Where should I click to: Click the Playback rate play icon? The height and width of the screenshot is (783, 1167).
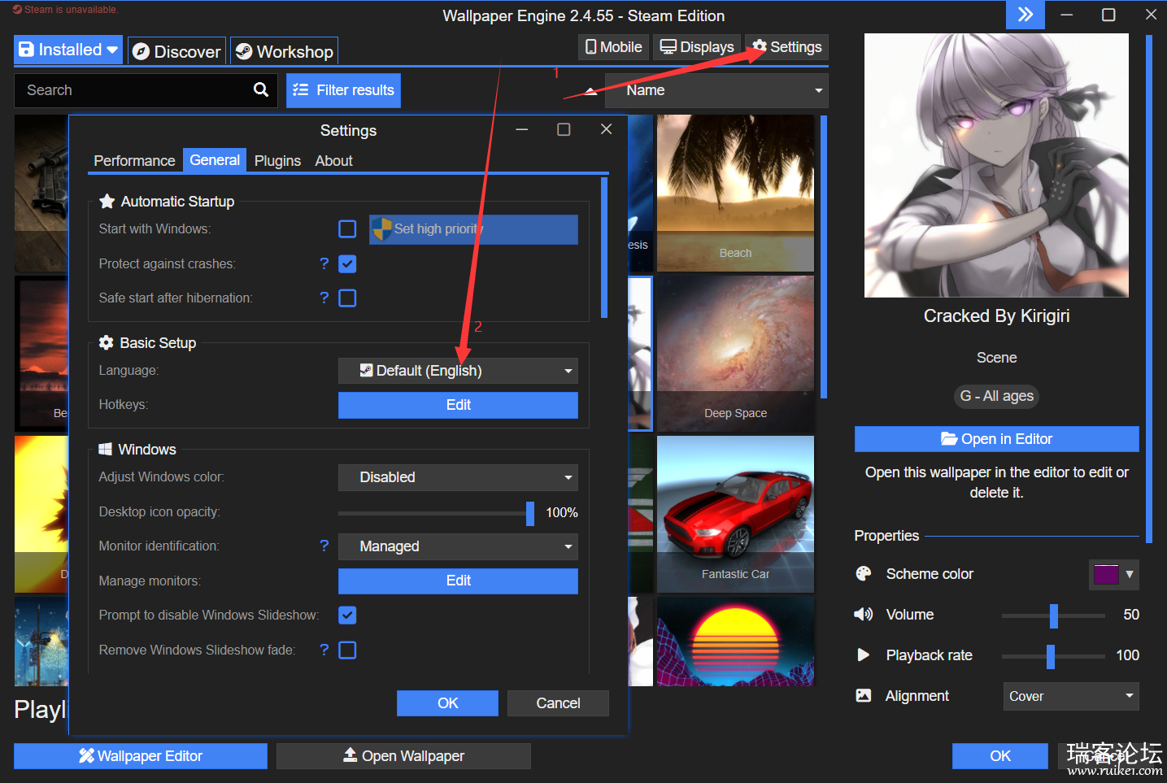tap(863, 655)
